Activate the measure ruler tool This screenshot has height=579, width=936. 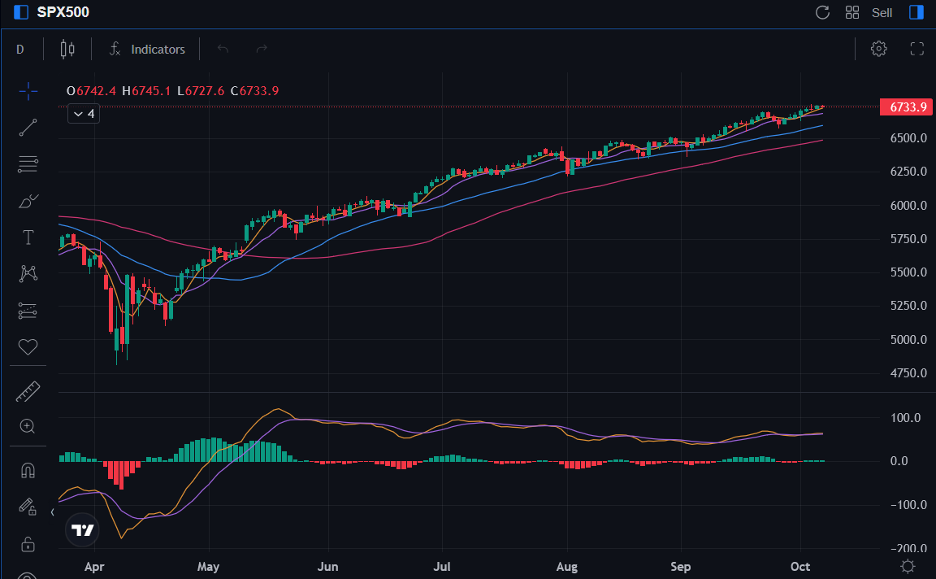28,392
